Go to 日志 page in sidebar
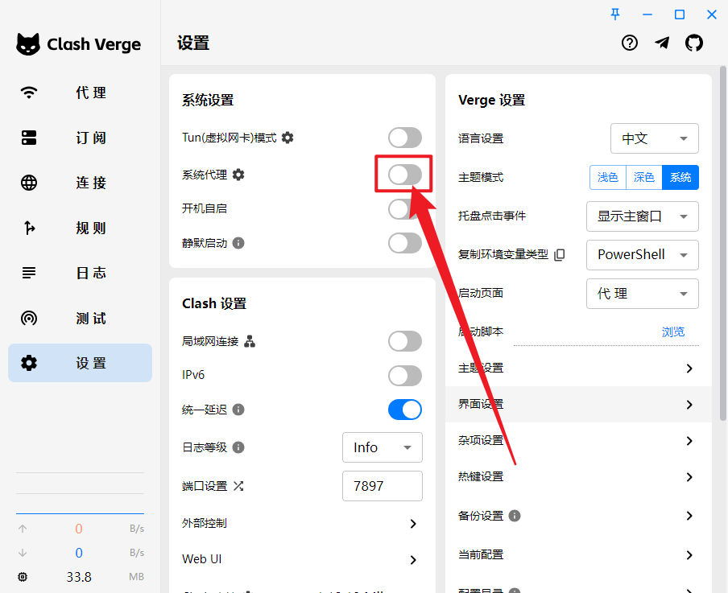This screenshot has width=728, height=593. pyautogui.click(x=80, y=273)
